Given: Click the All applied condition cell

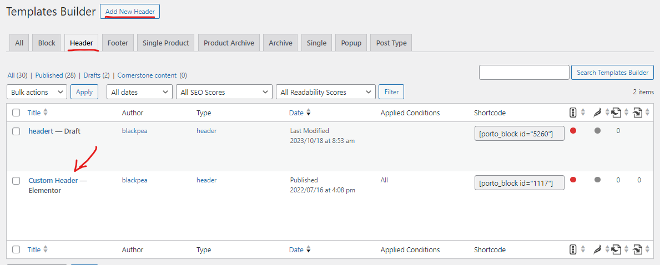Looking at the screenshot, I should tap(384, 180).
